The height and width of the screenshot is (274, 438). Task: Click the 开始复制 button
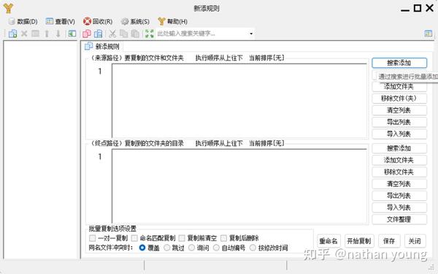359,241
